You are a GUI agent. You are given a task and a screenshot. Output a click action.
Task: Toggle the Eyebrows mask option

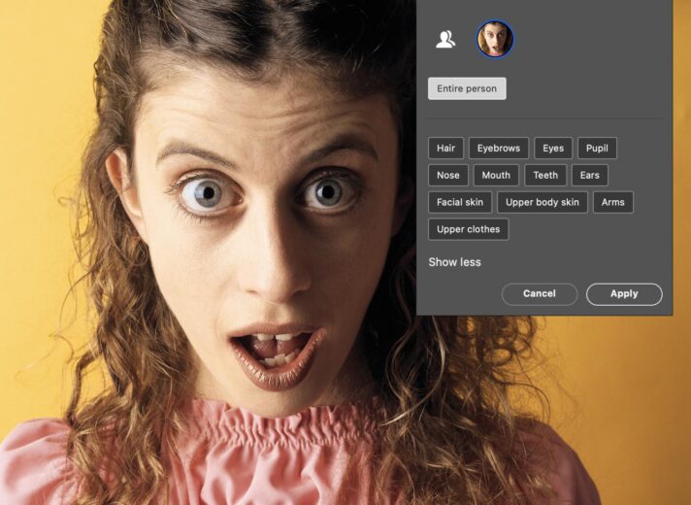pos(498,149)
